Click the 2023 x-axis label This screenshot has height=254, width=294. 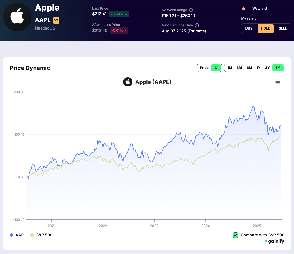pos(154,226)
